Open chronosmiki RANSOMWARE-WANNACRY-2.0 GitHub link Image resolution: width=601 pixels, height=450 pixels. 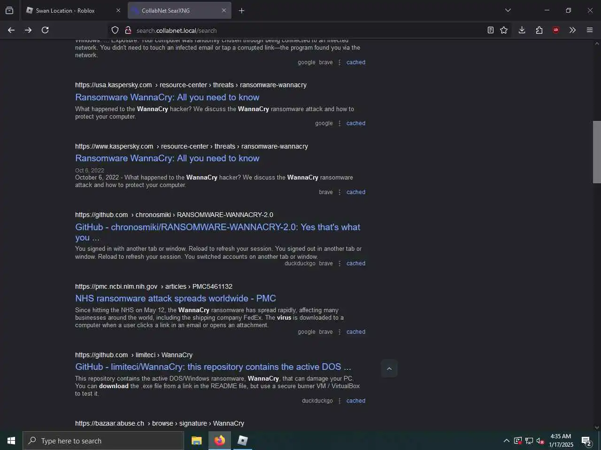click(x=217, y=232)
